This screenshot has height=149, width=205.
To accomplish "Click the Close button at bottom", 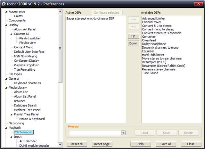I will pyautogui.click(x=191, y=144).
